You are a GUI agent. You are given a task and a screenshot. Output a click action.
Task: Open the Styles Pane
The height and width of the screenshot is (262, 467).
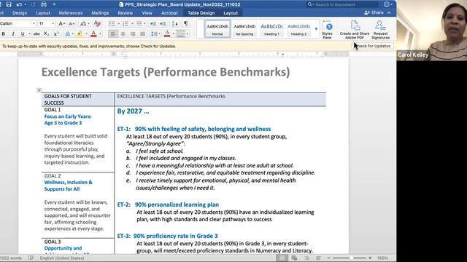coord(327,29)
